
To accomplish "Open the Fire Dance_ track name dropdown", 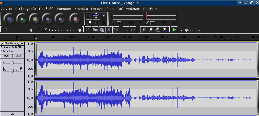I will [14, 43].
